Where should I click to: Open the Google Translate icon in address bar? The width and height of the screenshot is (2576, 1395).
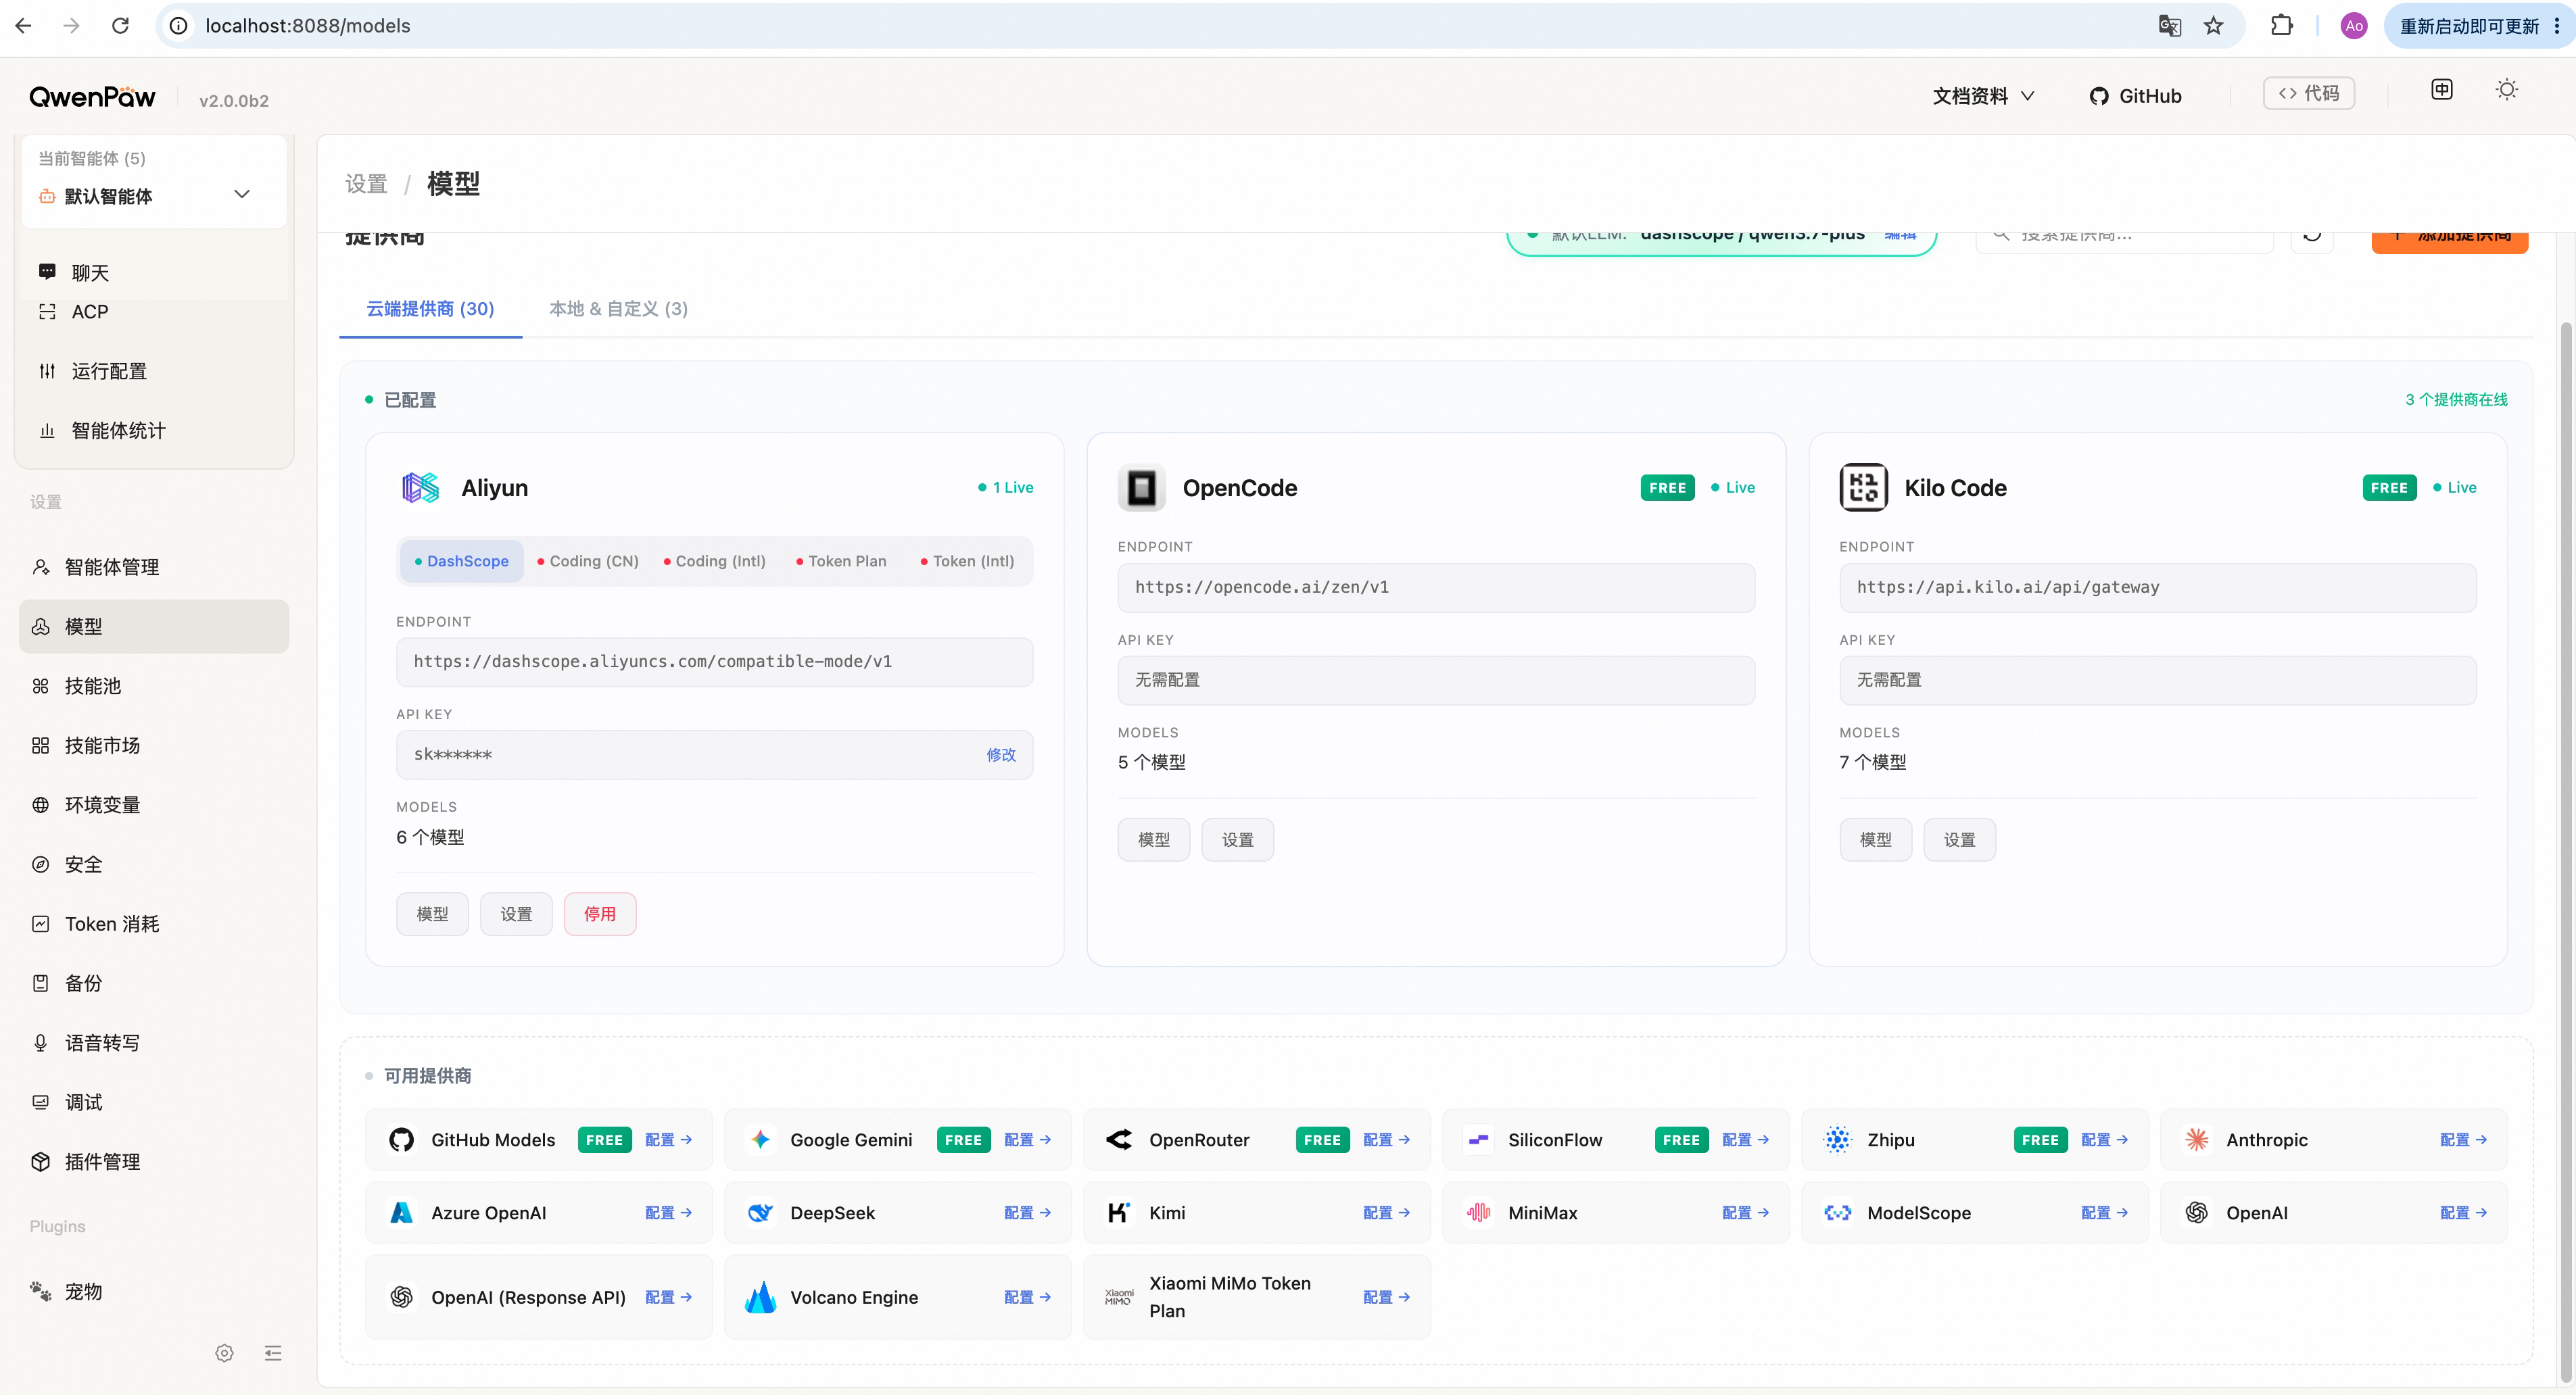pos(2169,26)
